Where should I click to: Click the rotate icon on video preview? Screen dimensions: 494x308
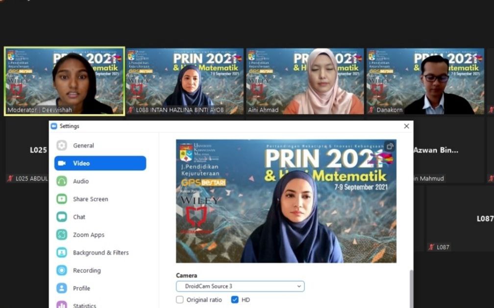click(x=390, y=147)
